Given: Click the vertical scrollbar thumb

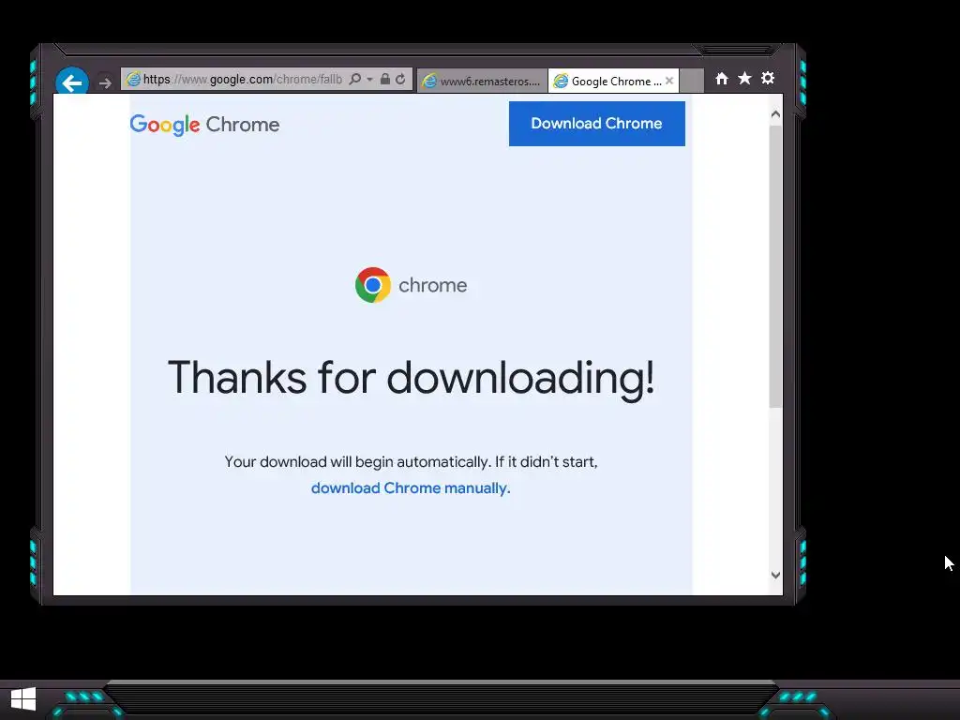Looking at the screenshot, I should [x=775, y=266].
